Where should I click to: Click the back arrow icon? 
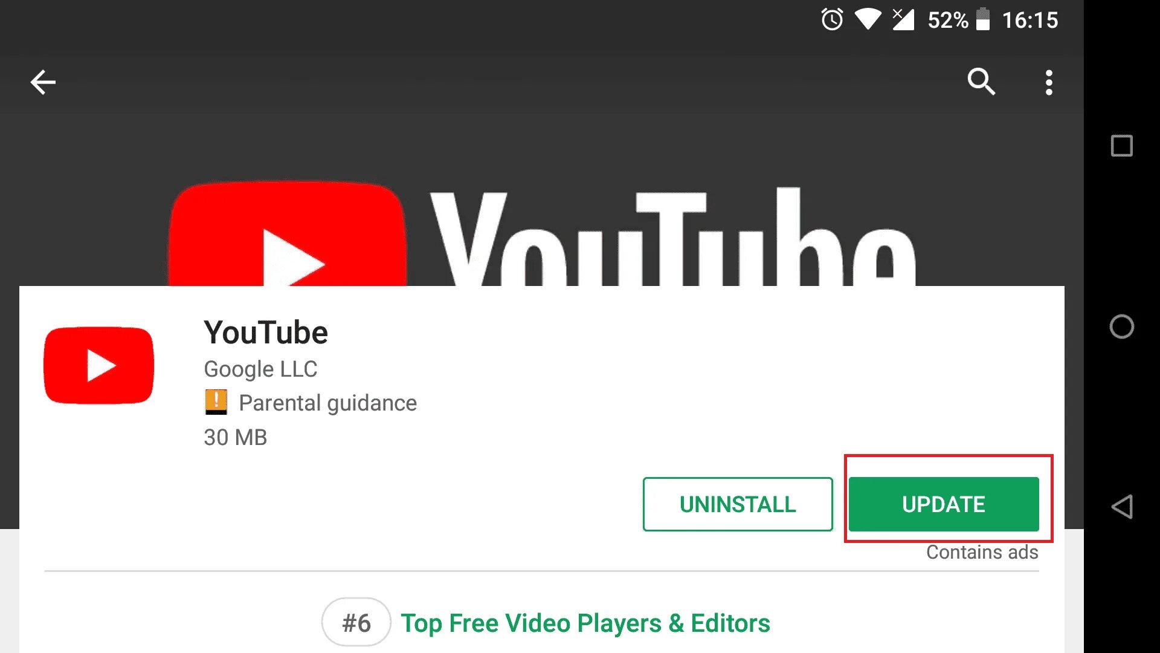44,82
